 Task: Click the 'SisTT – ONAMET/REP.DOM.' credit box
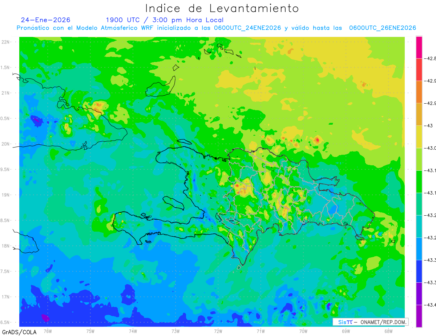[x=370, y=322]
